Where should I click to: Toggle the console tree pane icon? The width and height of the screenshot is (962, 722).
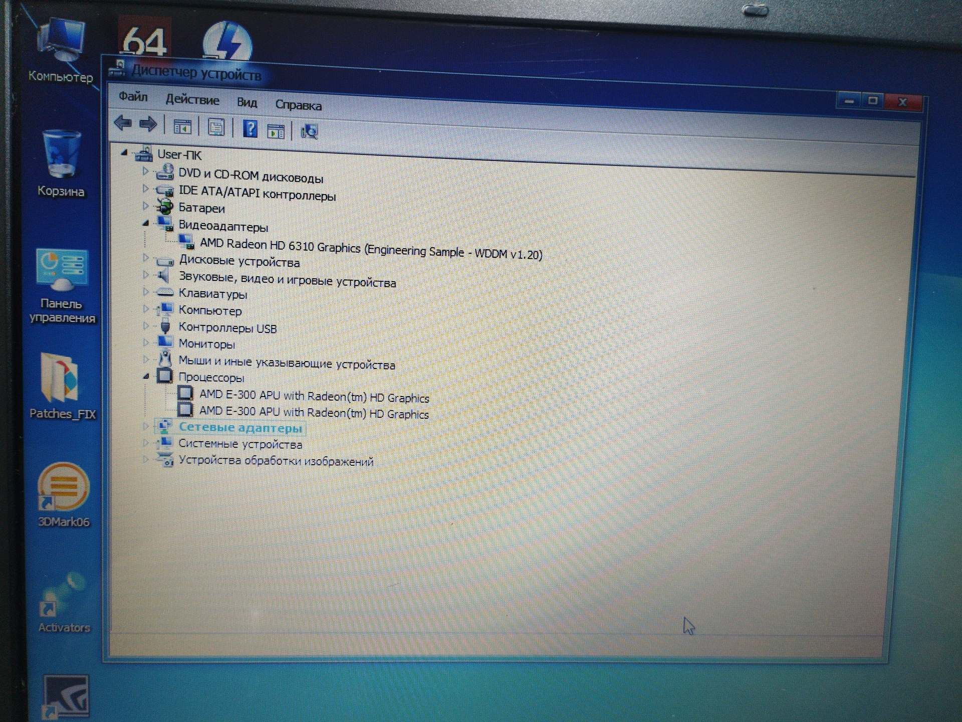click(182, 127)
